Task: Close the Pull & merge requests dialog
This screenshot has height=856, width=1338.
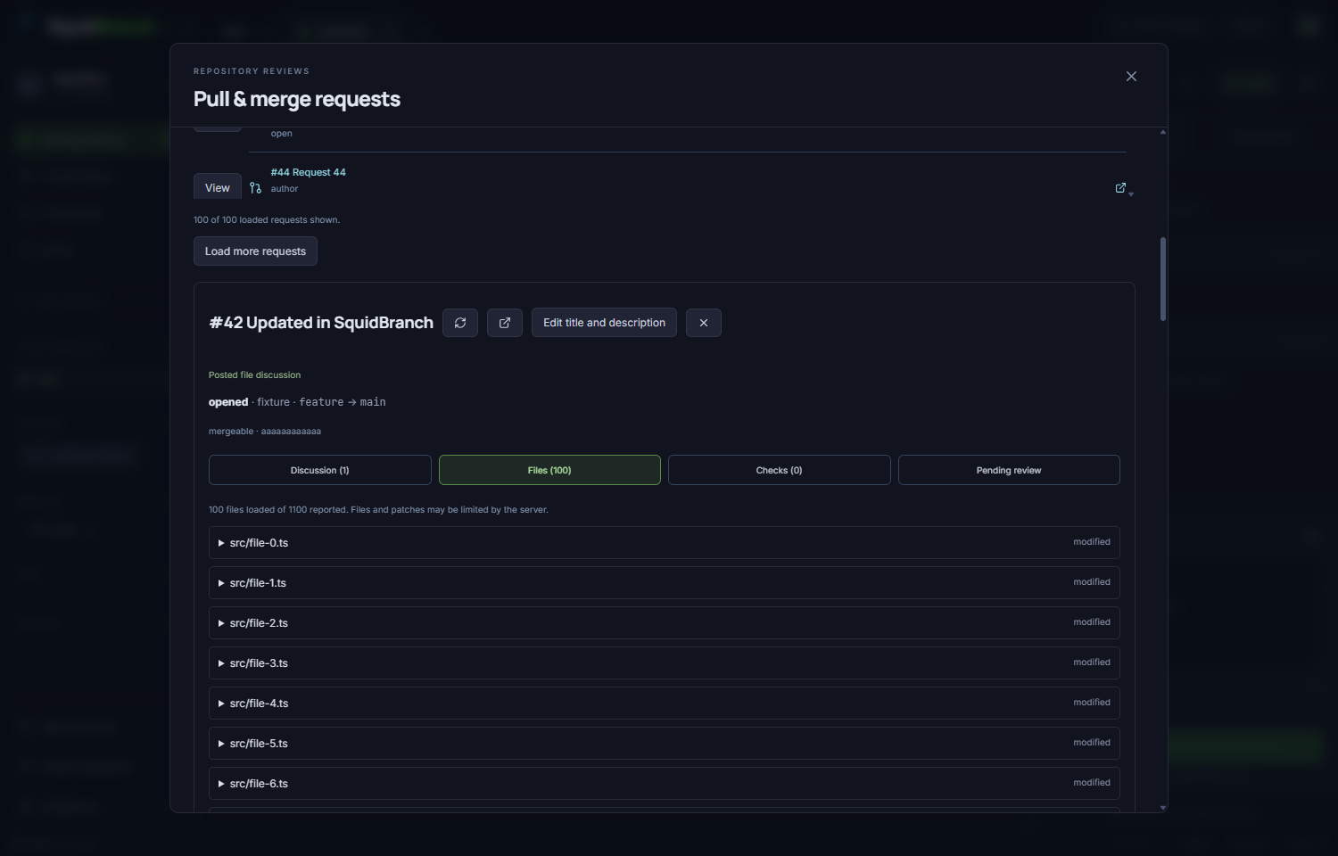Action: click(1131, 77)
